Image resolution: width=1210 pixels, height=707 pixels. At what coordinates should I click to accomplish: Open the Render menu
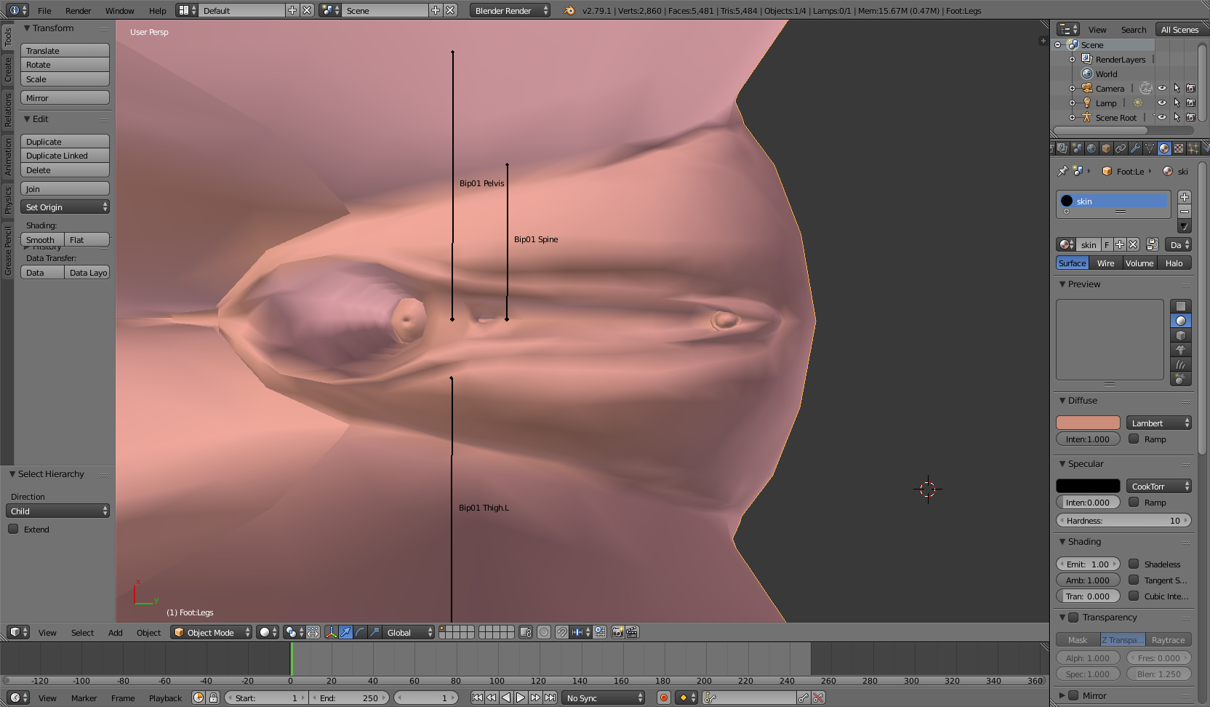point(79,10)
